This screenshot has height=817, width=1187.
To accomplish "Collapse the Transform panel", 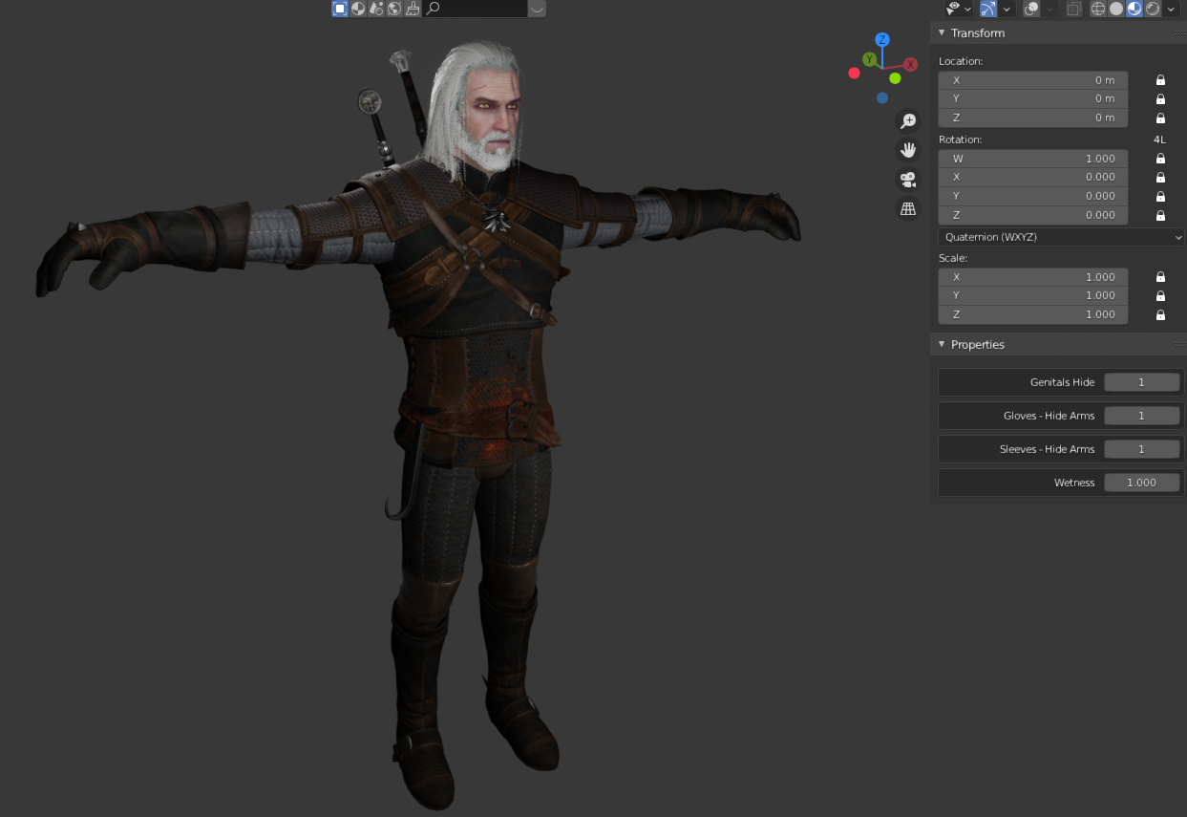I will click(942, 32).
